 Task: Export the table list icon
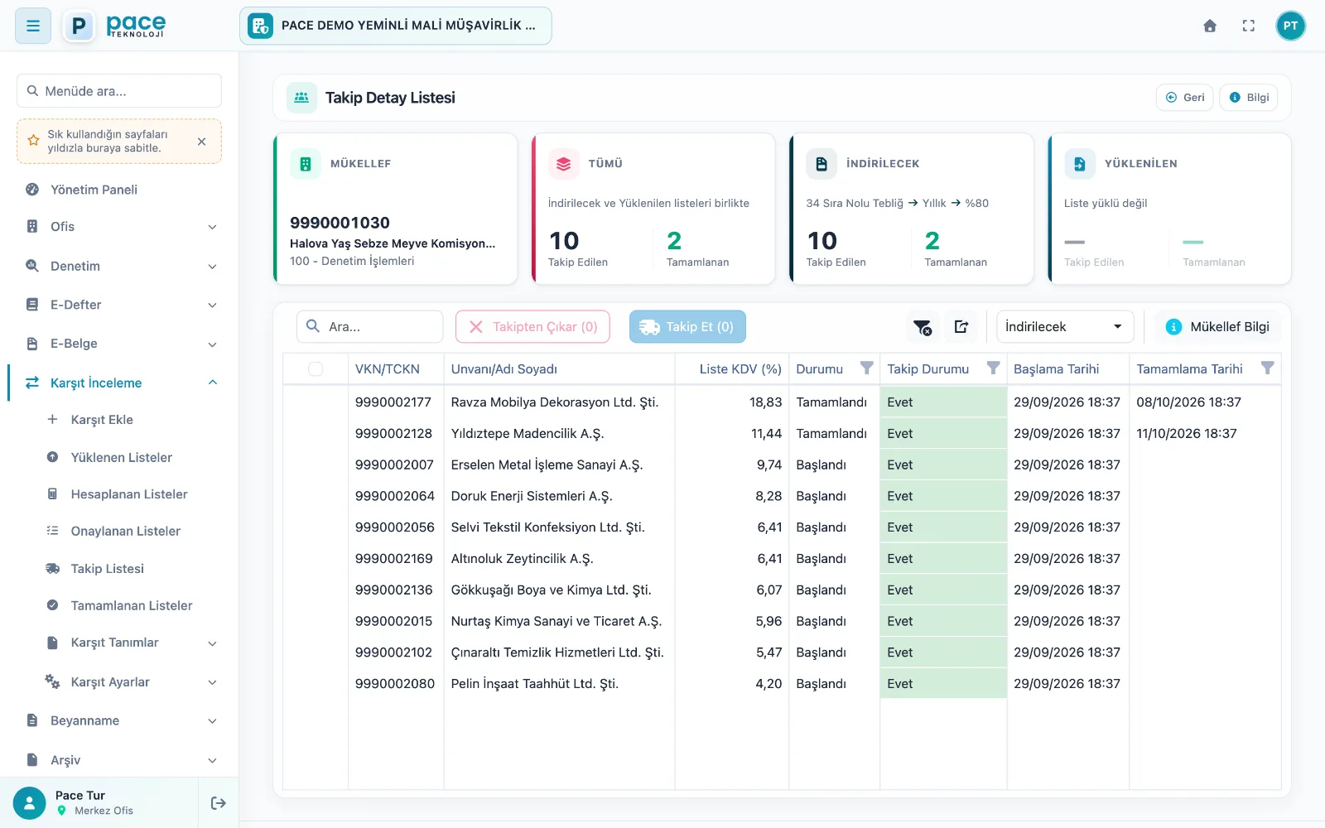point(961,327)
